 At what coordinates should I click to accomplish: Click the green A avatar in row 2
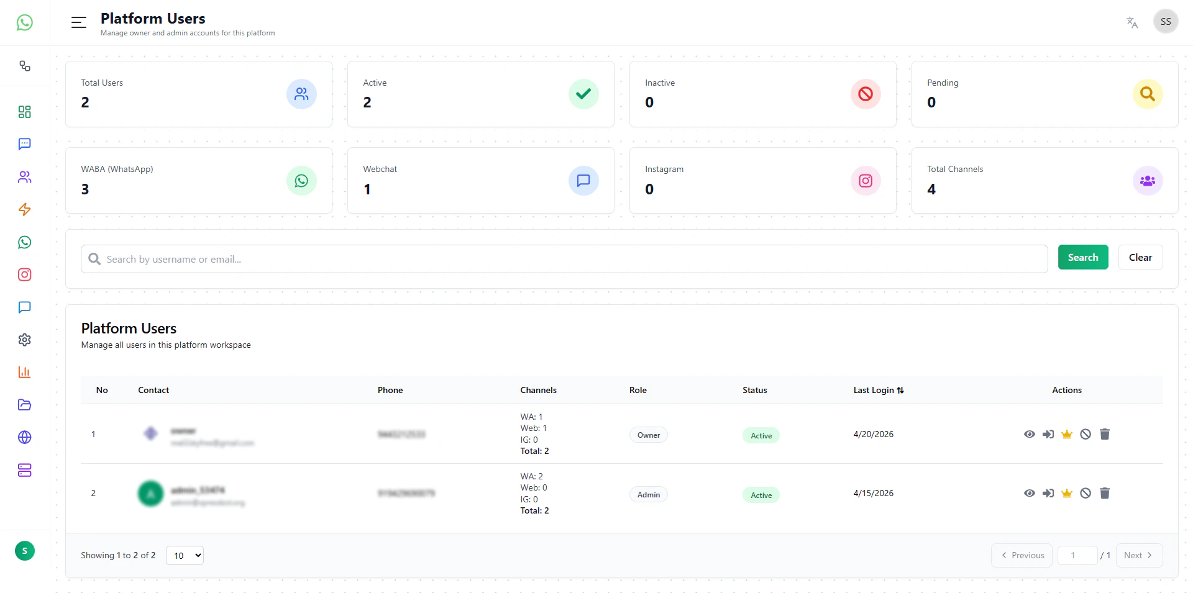(x=150, y=494)
